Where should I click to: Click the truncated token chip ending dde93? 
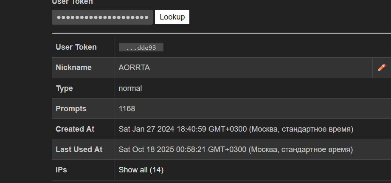click(x=141, y=48)
